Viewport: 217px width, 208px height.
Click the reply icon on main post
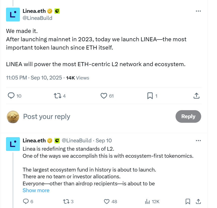[x=11, y=96]
